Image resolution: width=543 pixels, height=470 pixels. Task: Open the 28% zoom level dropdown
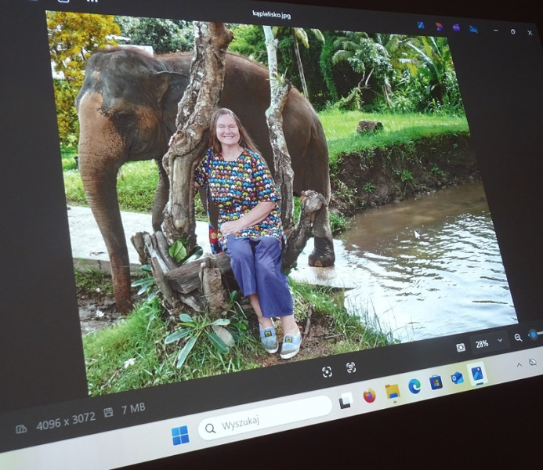click(x=499, y=342)
